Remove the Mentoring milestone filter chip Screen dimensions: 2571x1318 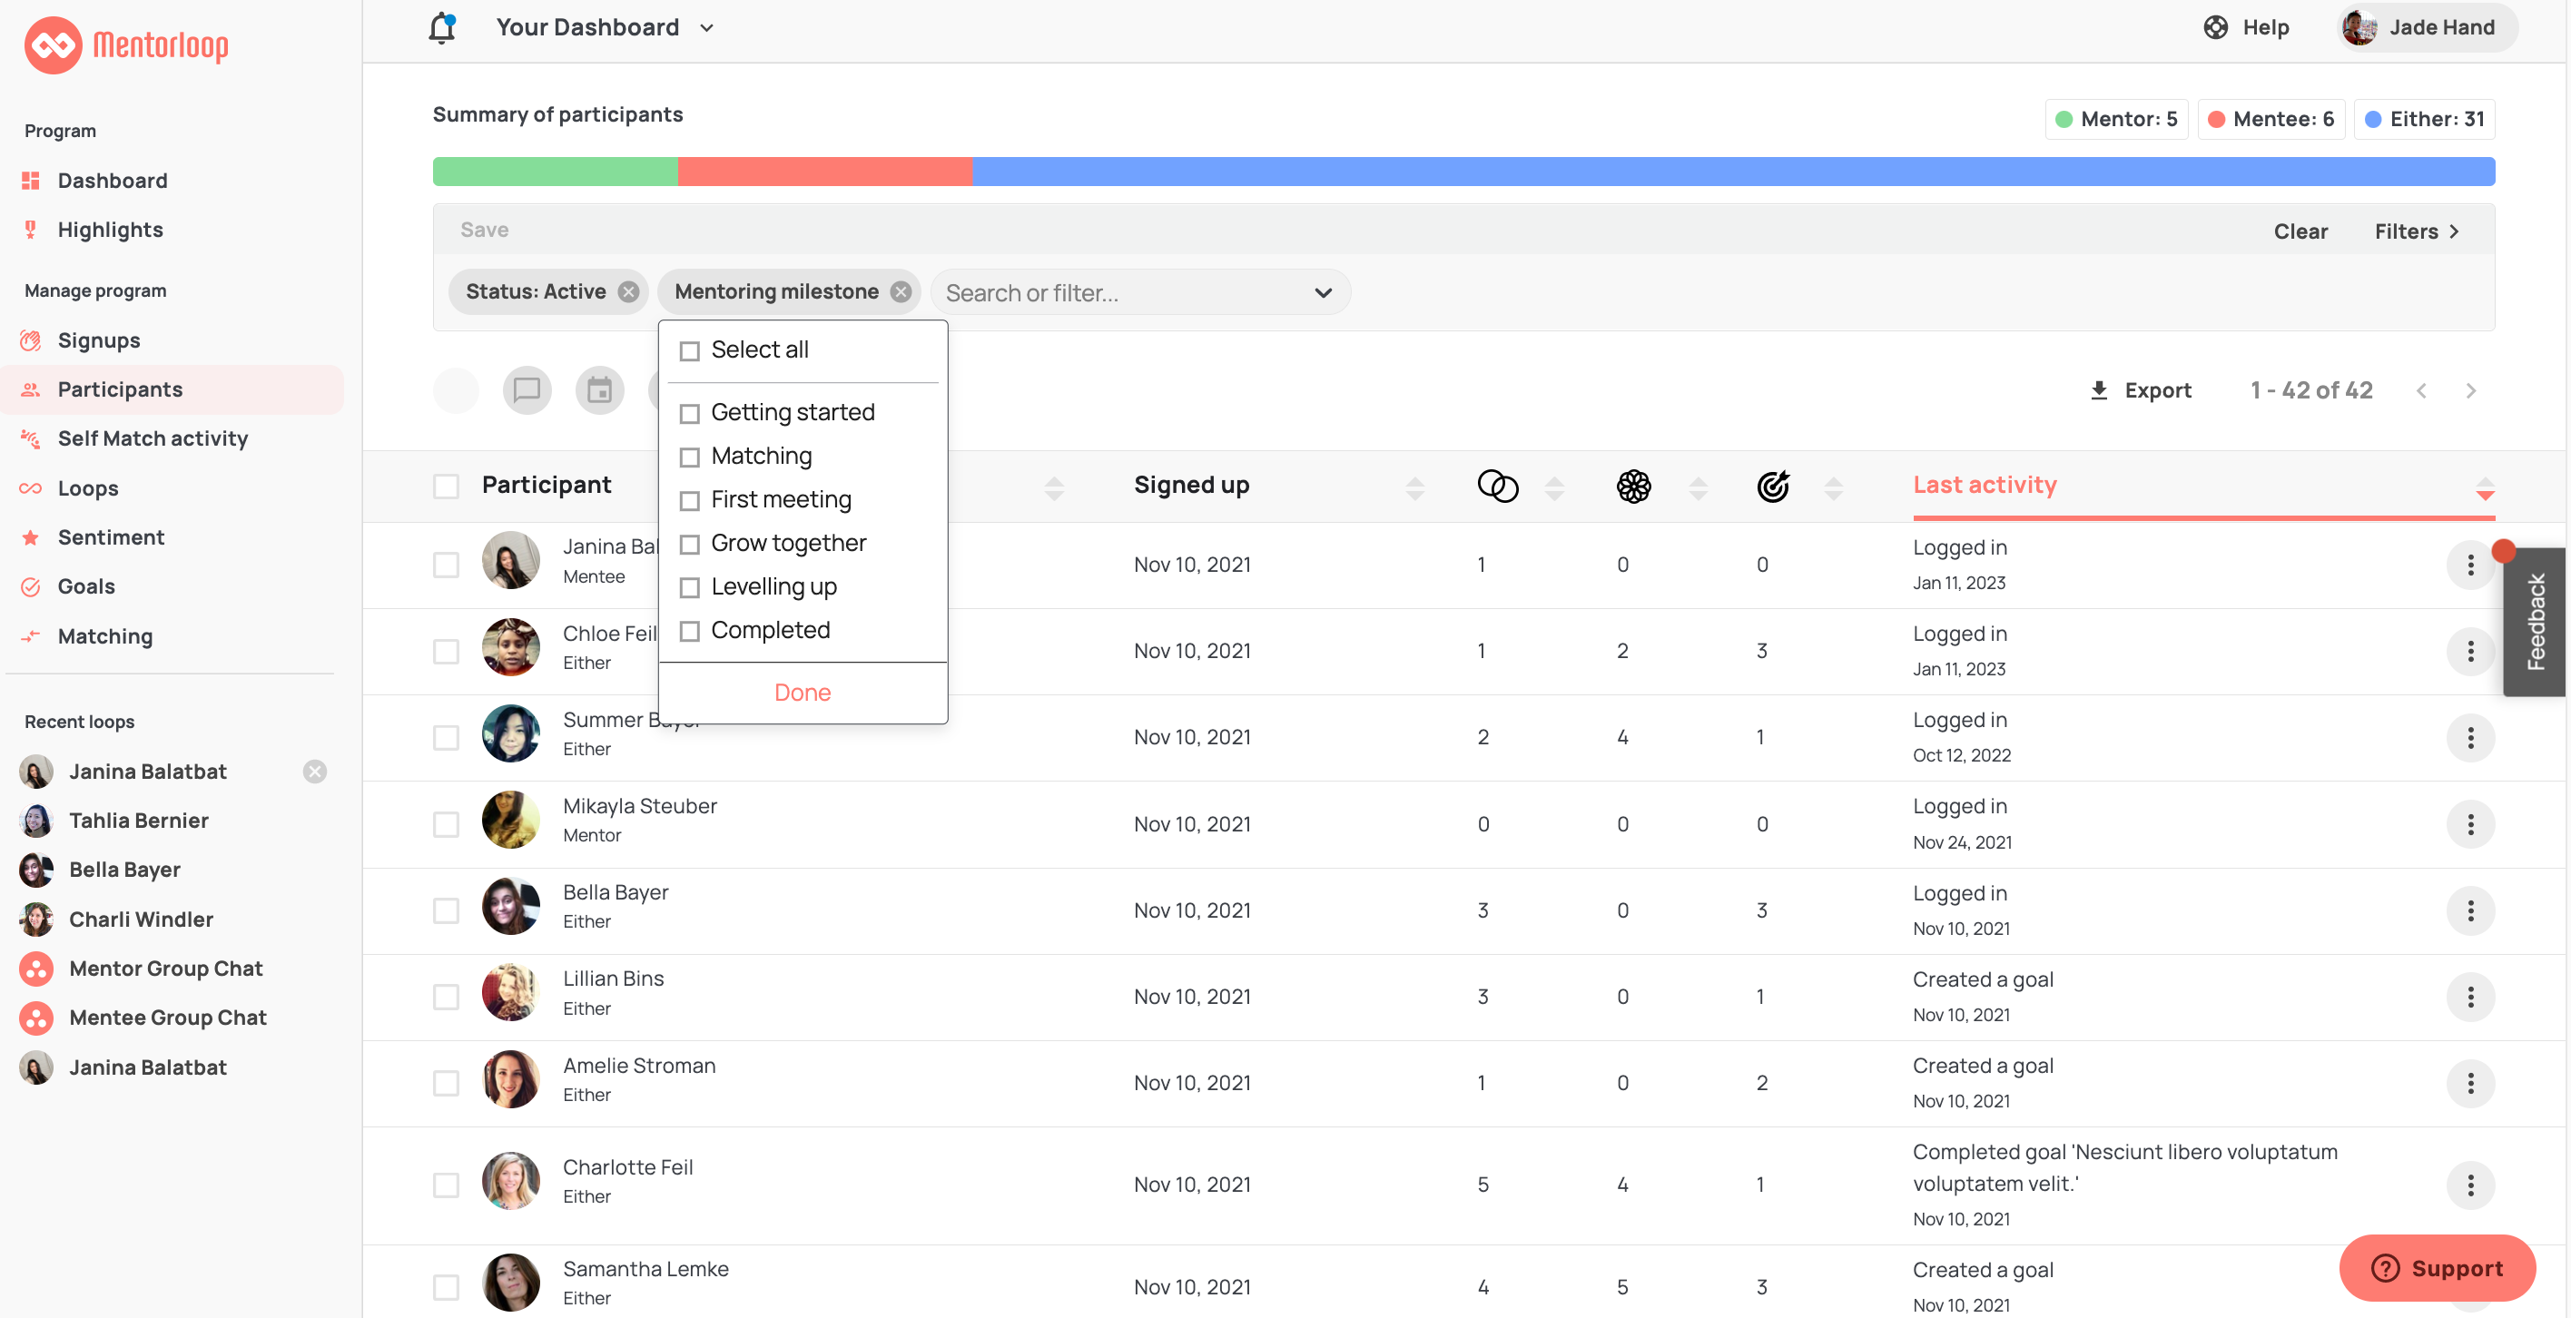coord(901,291)
